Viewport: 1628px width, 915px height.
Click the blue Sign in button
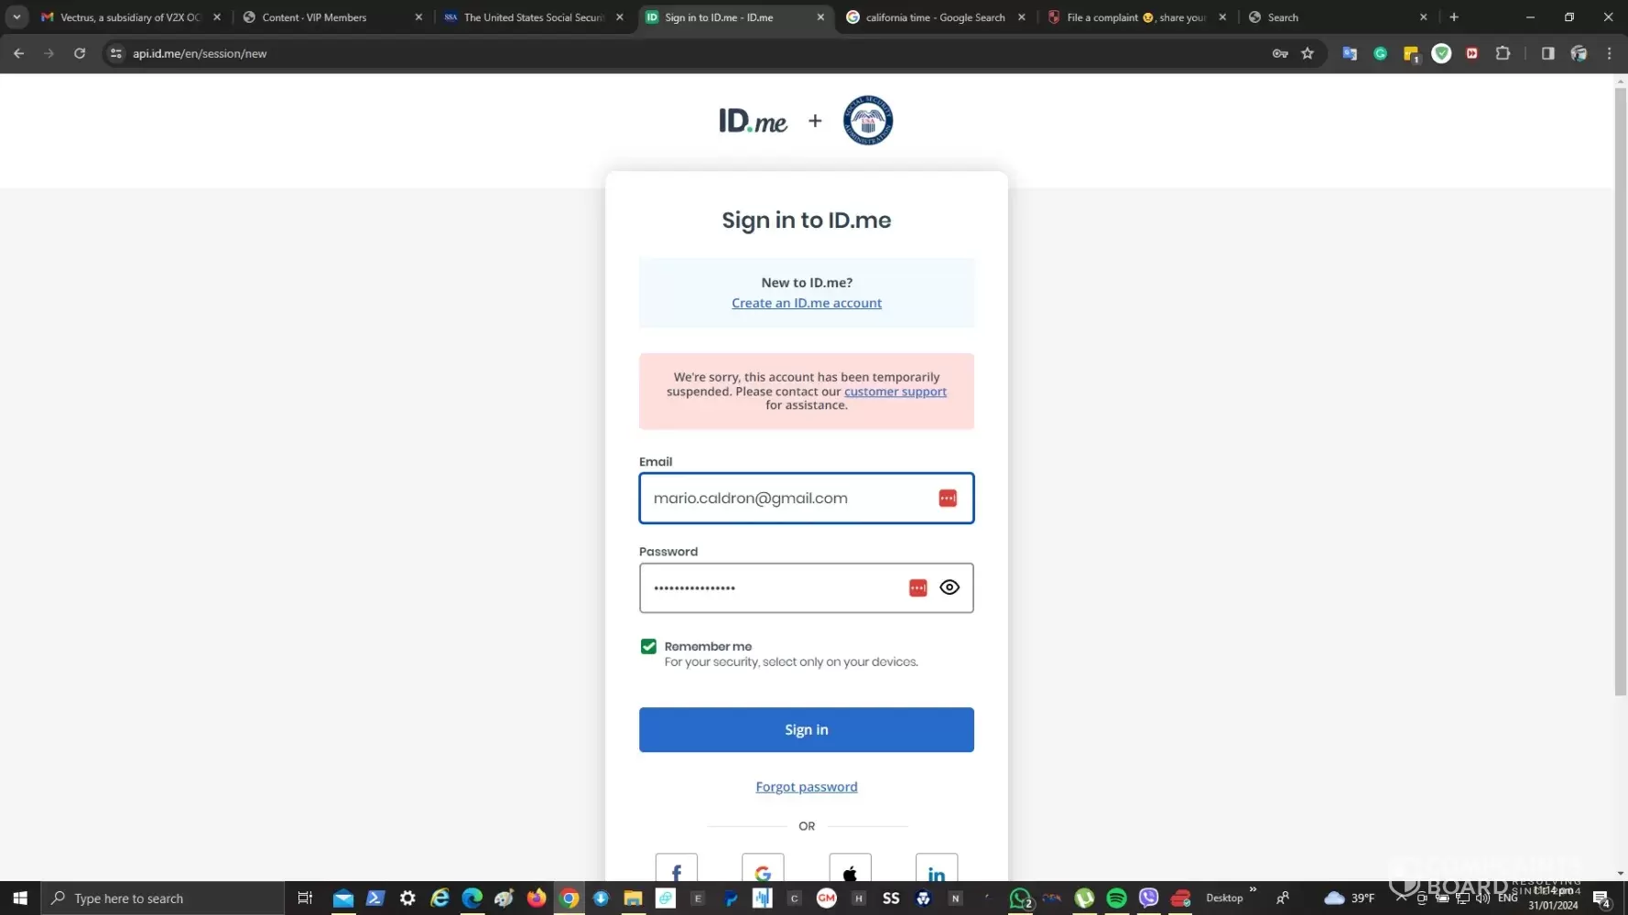click(x=807, y=729)
